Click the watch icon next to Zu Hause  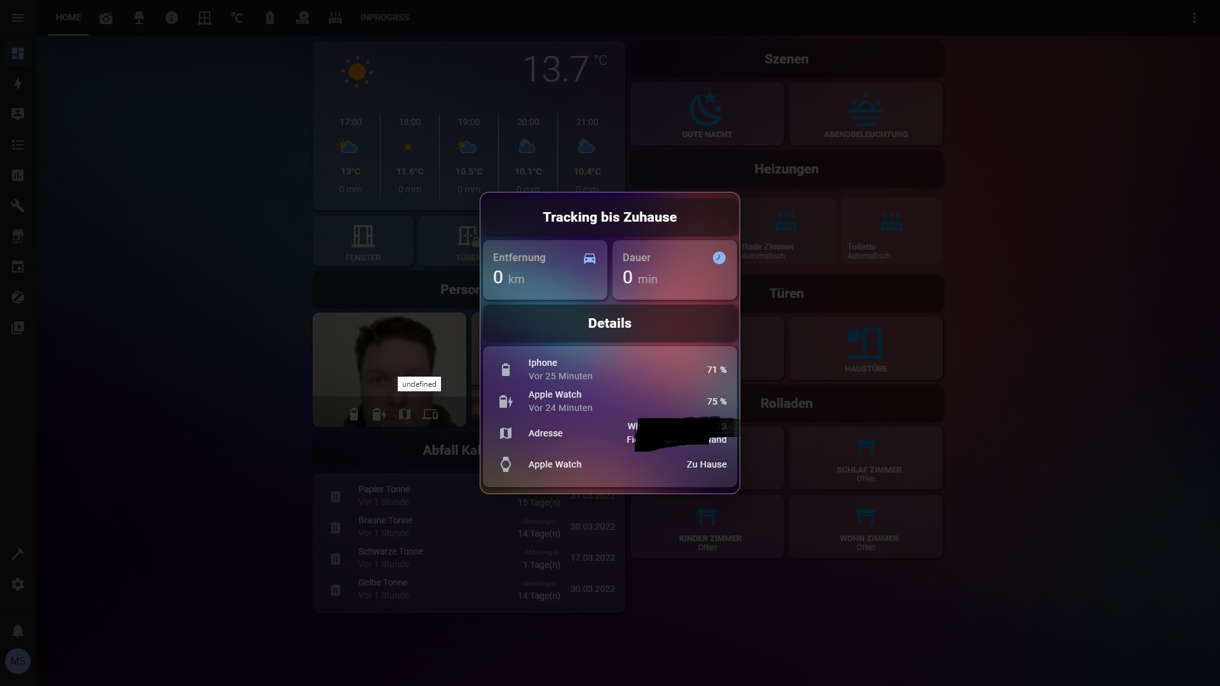[x=506, y=464]
